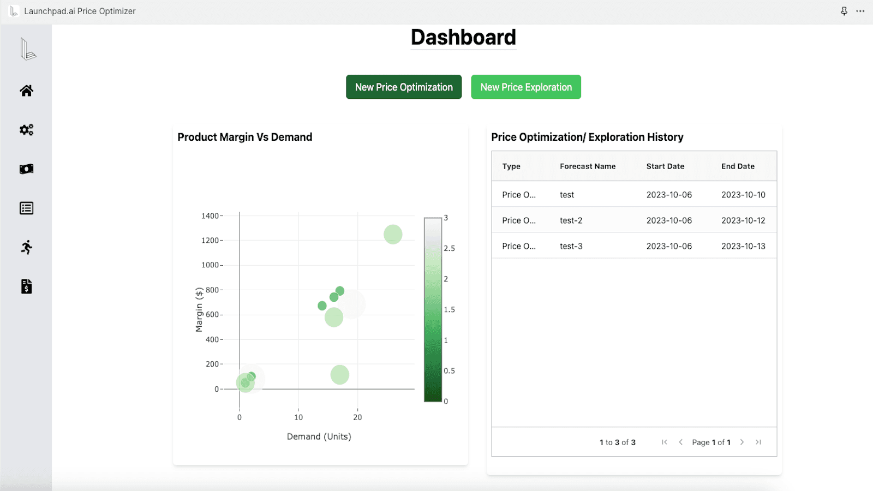Open the gears settings icon
Image resolution: width=873 pixels, height=491 pixels.
click(x=26, y=130)
